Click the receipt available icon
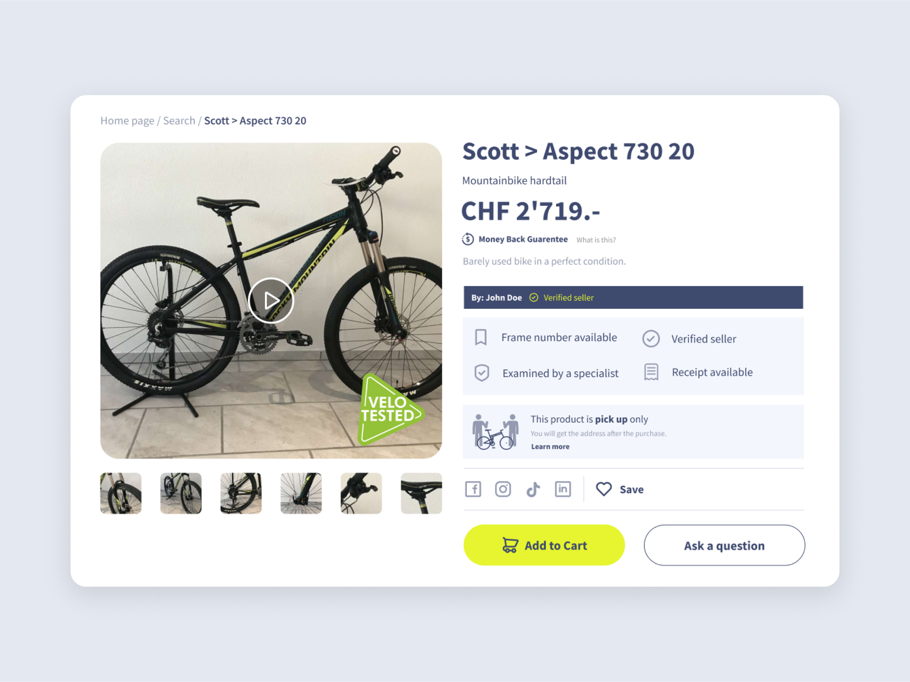This screenshot has width=910, height=682. (651, 372)
